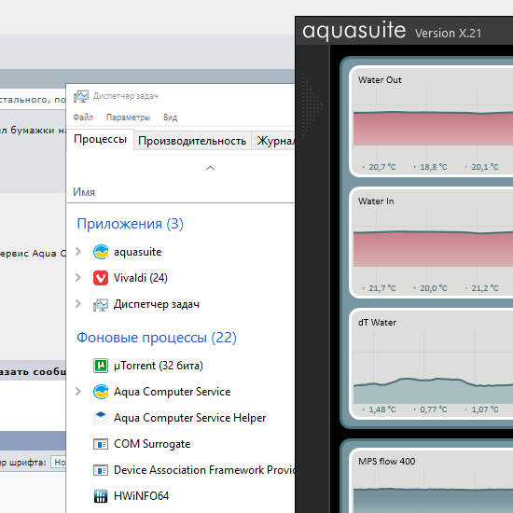Expand the Vivaldi (24) process group
Viewport: 513px width, 513px height.
(77, 278)
